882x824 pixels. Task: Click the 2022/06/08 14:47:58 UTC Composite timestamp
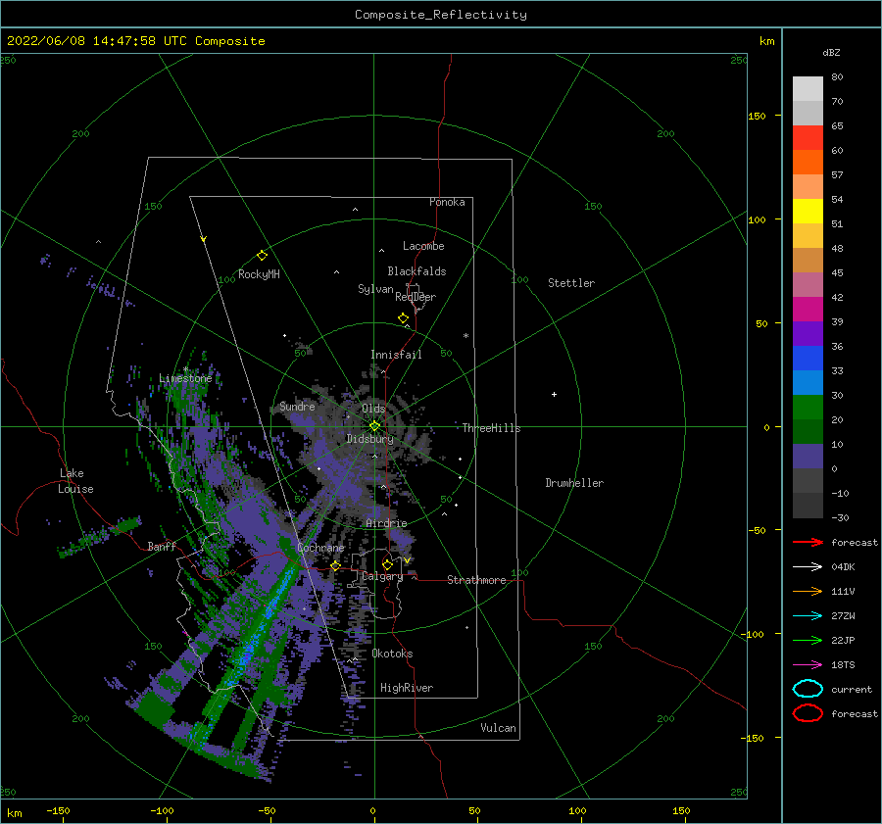(x=135, y=41)
